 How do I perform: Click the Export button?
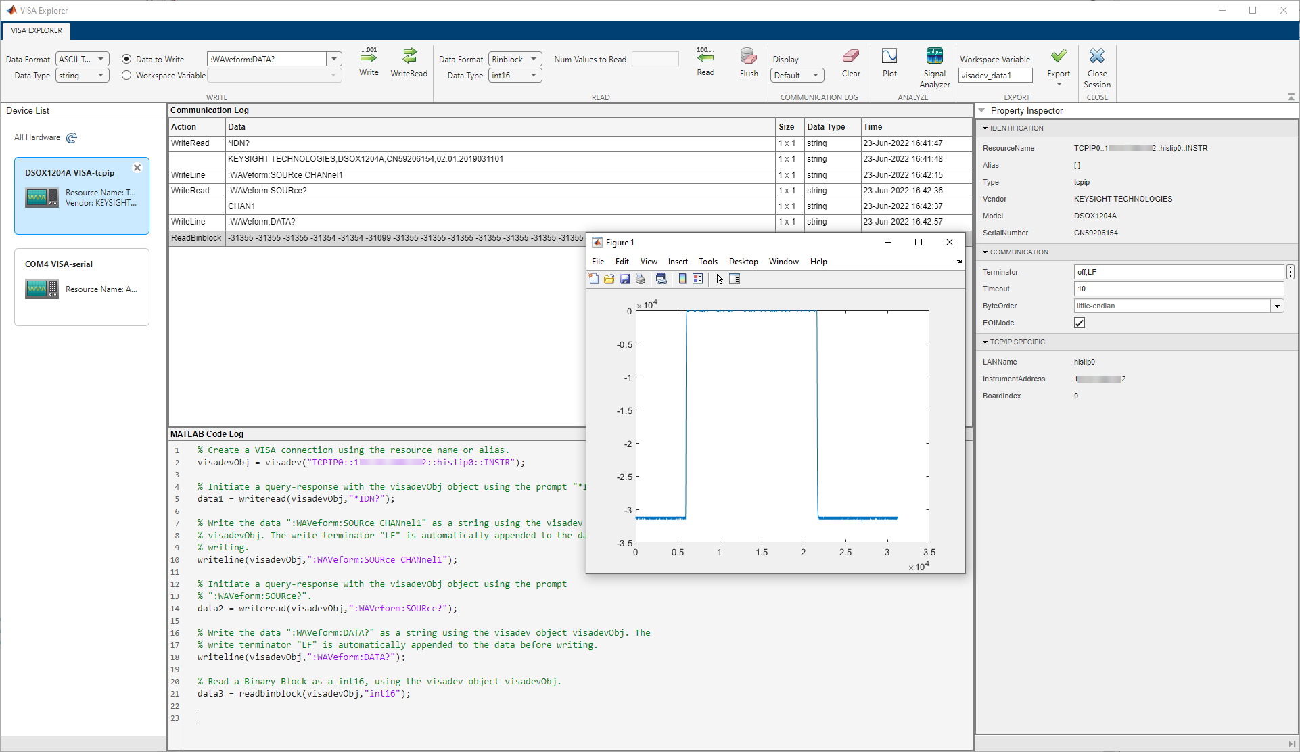(1059, 62)
